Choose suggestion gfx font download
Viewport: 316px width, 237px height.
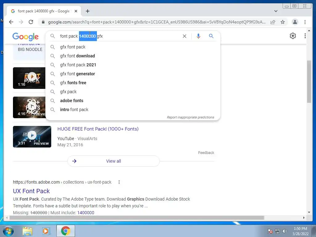click(133, 56)
